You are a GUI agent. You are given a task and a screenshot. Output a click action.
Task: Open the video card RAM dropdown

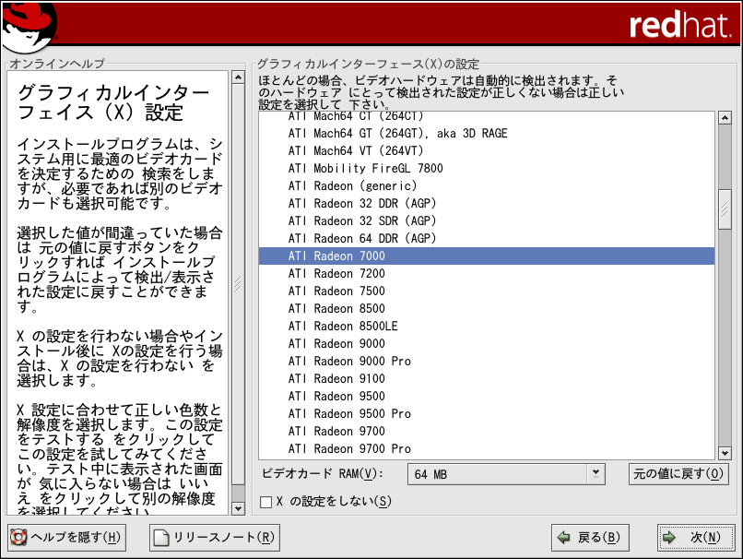596,473
